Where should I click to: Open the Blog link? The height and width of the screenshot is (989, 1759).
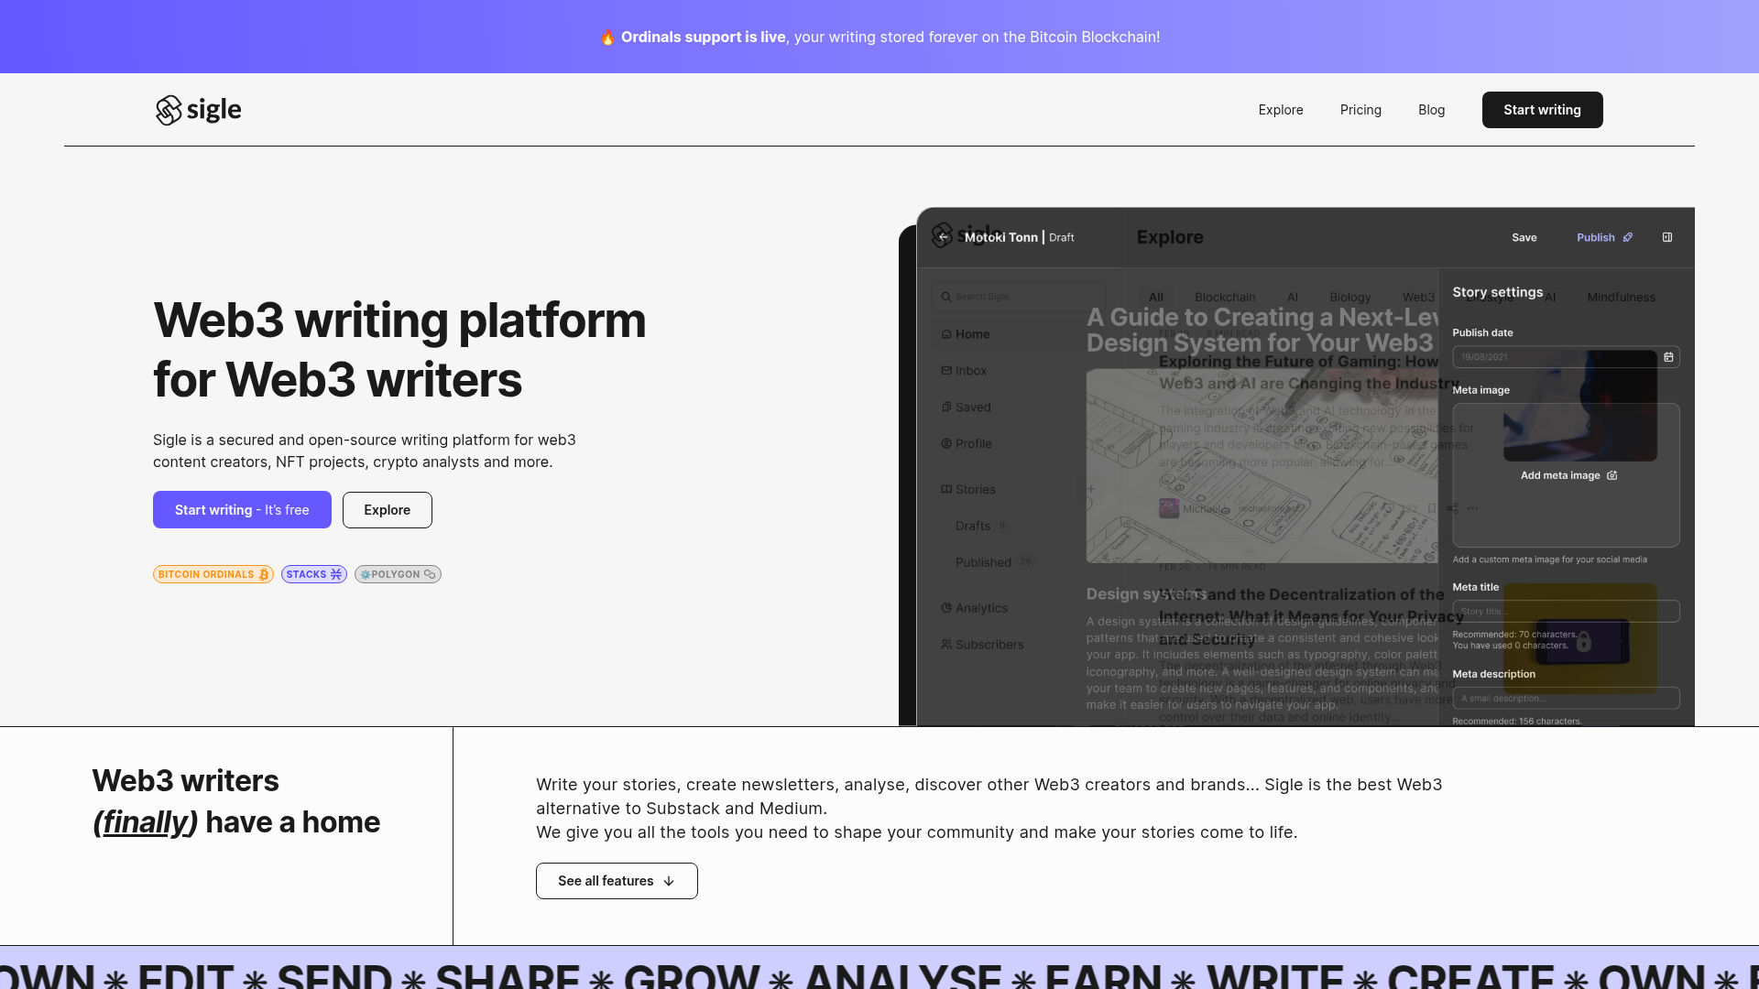(x=1431, y=110)
